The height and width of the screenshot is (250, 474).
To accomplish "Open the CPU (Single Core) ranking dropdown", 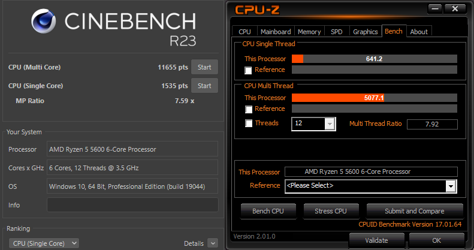I will pos(44,243).
